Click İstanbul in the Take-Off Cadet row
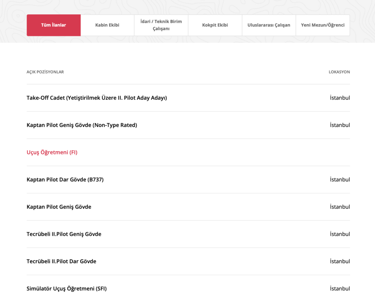 340,98
